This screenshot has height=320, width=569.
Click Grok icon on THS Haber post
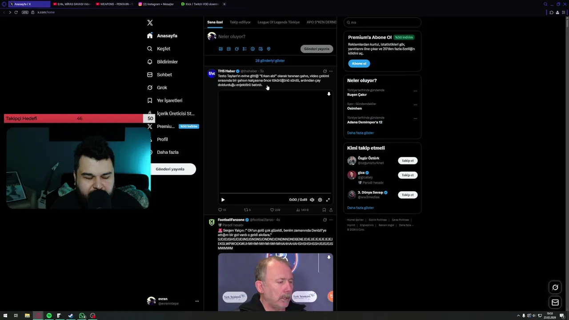tap(325, 71)
